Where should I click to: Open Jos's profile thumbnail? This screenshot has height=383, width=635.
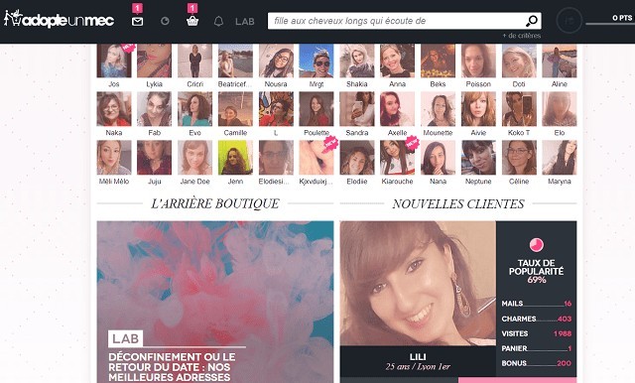click(x=114, y=61)
